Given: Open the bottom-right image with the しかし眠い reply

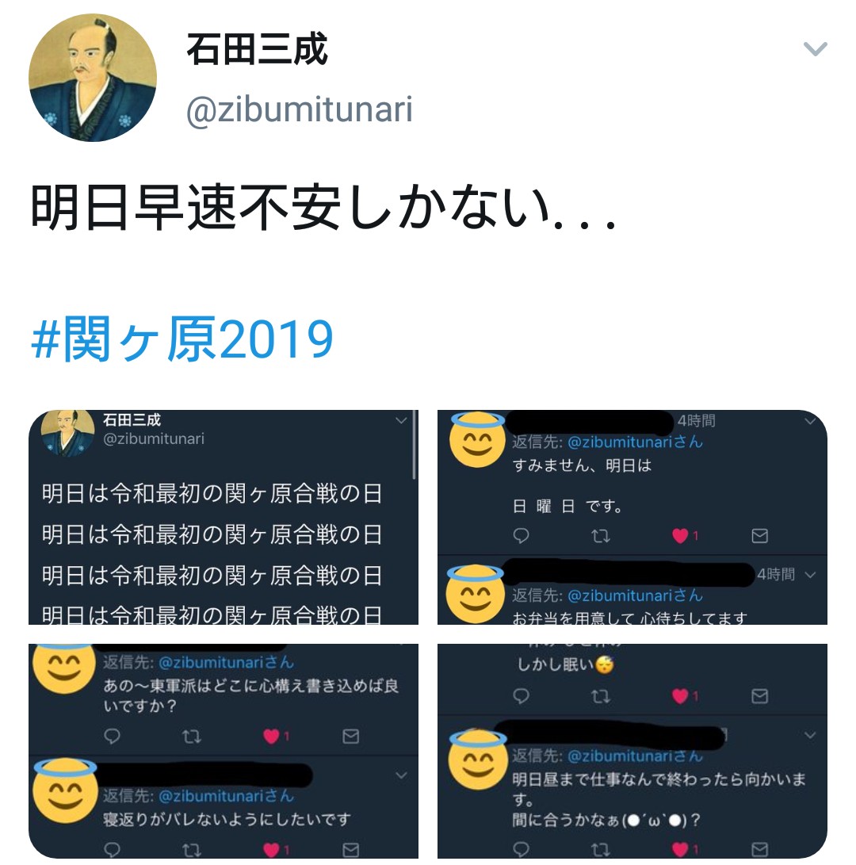Looking at the screenshot, I should pyautogui.click(x=632, y=751).
